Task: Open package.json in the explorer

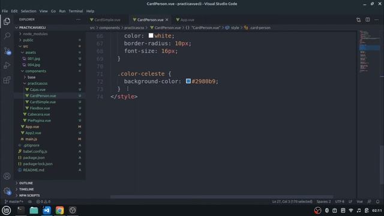Action: point(34,158)
